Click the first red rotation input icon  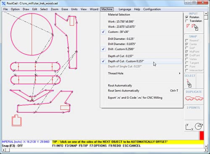click(x=188, y=26)
